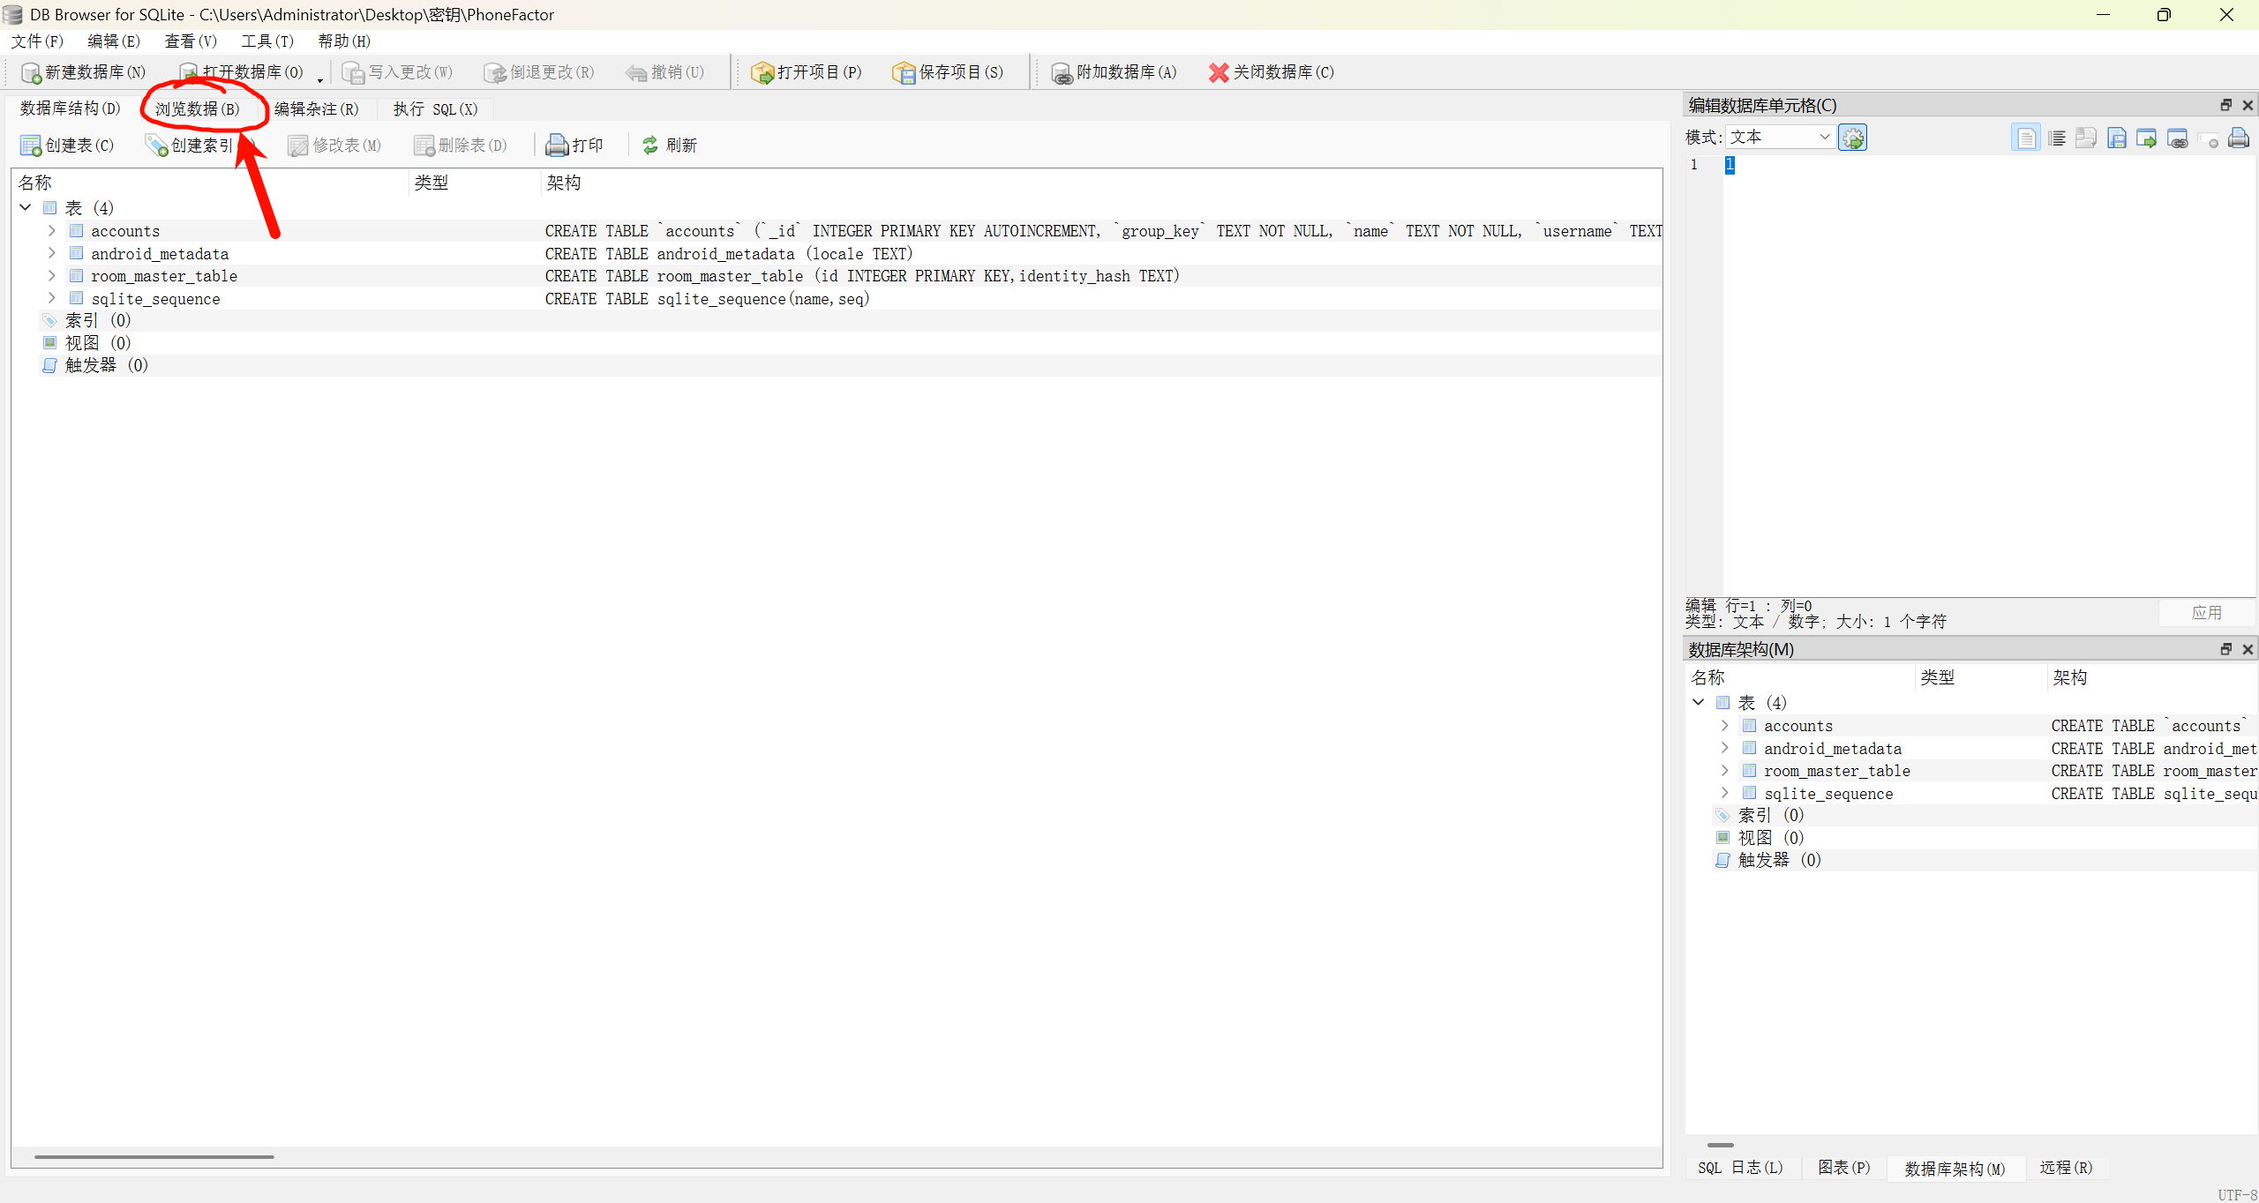Click the red X 关闭数据库 icon
This screenshot has height=1203, width=2259.
1219,72
